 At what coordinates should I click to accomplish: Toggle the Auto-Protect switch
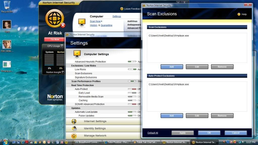click(132, 89)
